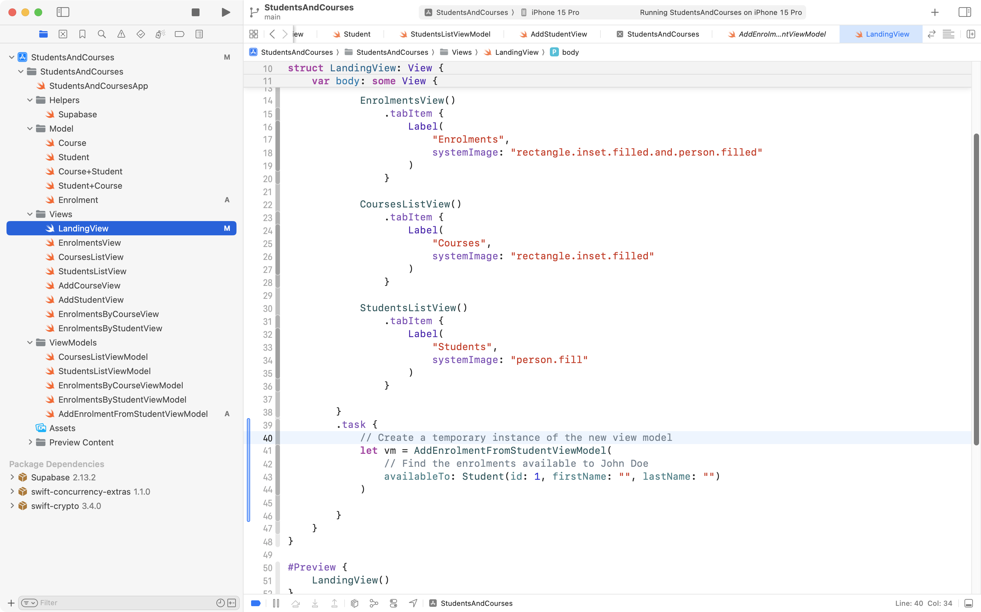Select the StudentsListViewModel tab
The width and height of the screenshot is (981, 612).
(450, 34)
